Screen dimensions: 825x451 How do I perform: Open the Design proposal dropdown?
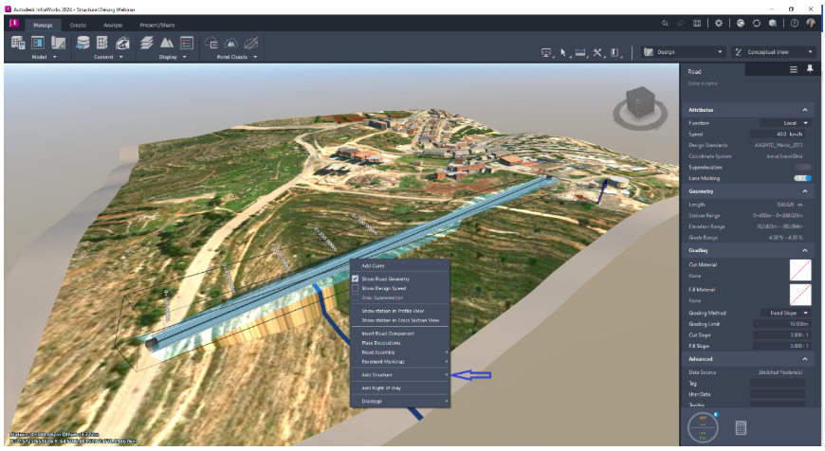[683, 52]
